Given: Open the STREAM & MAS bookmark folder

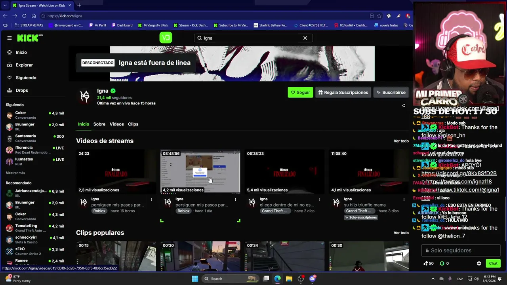Looking at the screenshot, I should click(x=29, y=25).
